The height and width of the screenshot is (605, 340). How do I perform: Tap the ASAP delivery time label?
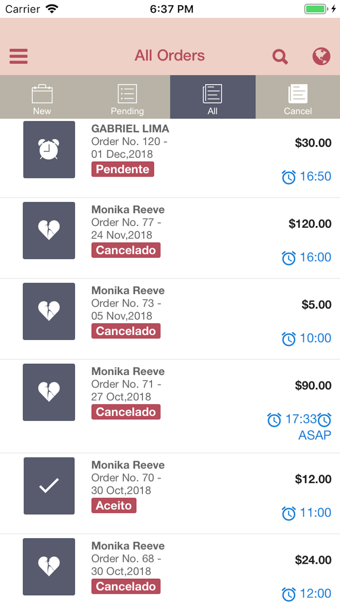coord(315,435)
